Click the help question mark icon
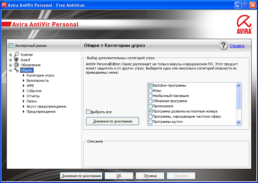258x183 pixels. click(x=223, y=46)
